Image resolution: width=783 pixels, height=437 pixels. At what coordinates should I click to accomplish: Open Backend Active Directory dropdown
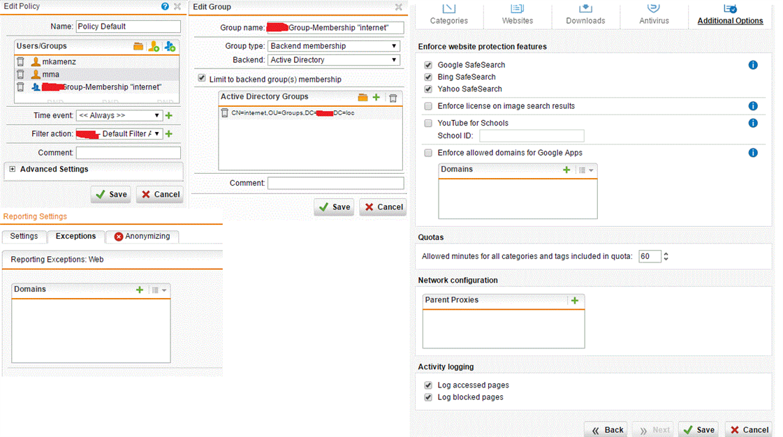pos(334,60)
